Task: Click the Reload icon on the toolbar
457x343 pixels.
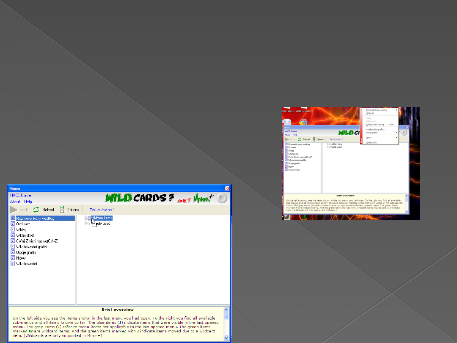Action: pyautogui.click(x=36, y=209)
